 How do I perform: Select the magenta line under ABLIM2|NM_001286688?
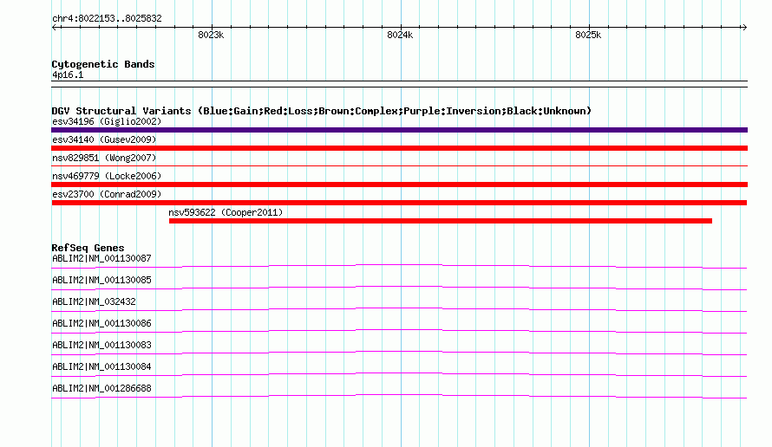399,397
